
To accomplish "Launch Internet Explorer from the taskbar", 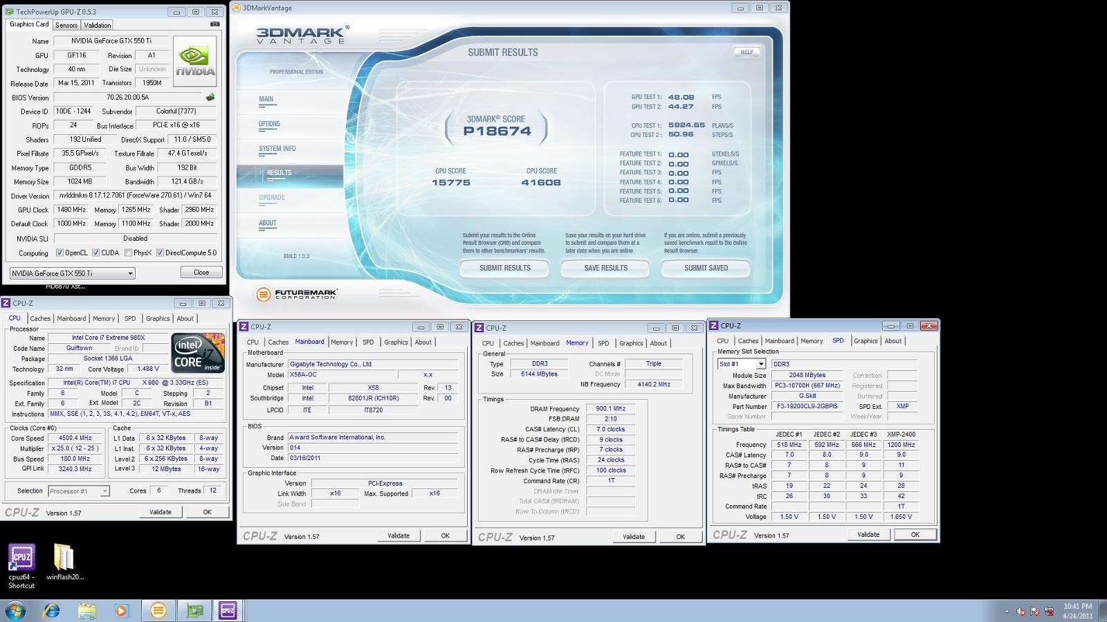I will tap(51, 610).
